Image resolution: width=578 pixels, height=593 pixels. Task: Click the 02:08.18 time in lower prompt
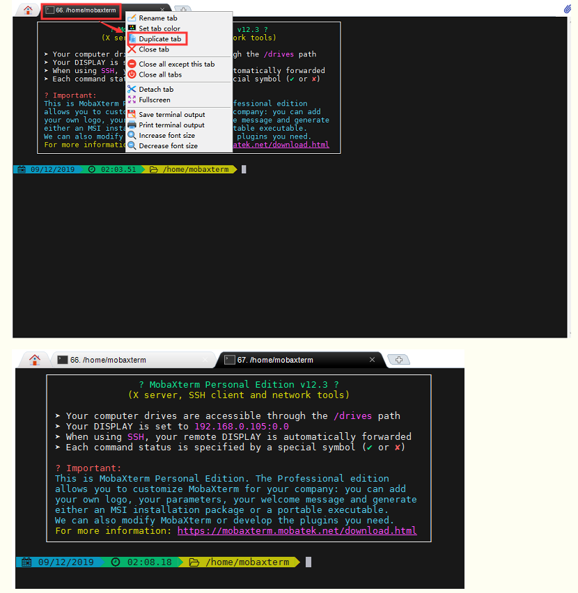[x=150, y=562]
